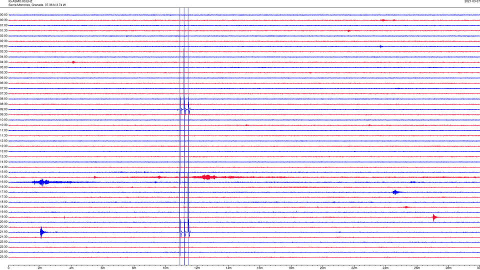Select the 00:30 time row label

point(3,20)
